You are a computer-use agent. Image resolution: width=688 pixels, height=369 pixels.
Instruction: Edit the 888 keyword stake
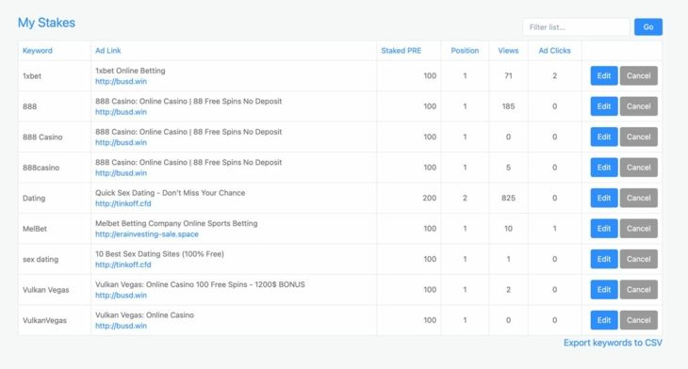(x=604, y=106)
